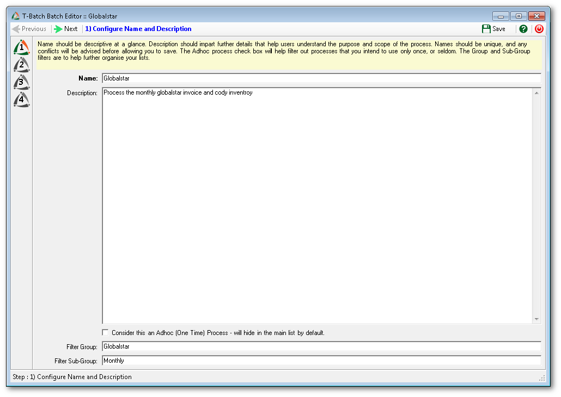The height and width of the screenshot is (397, 561).
Task: Click the Description scrollbar down arrow
Action: pyautogui.click(x=536, y=319)
